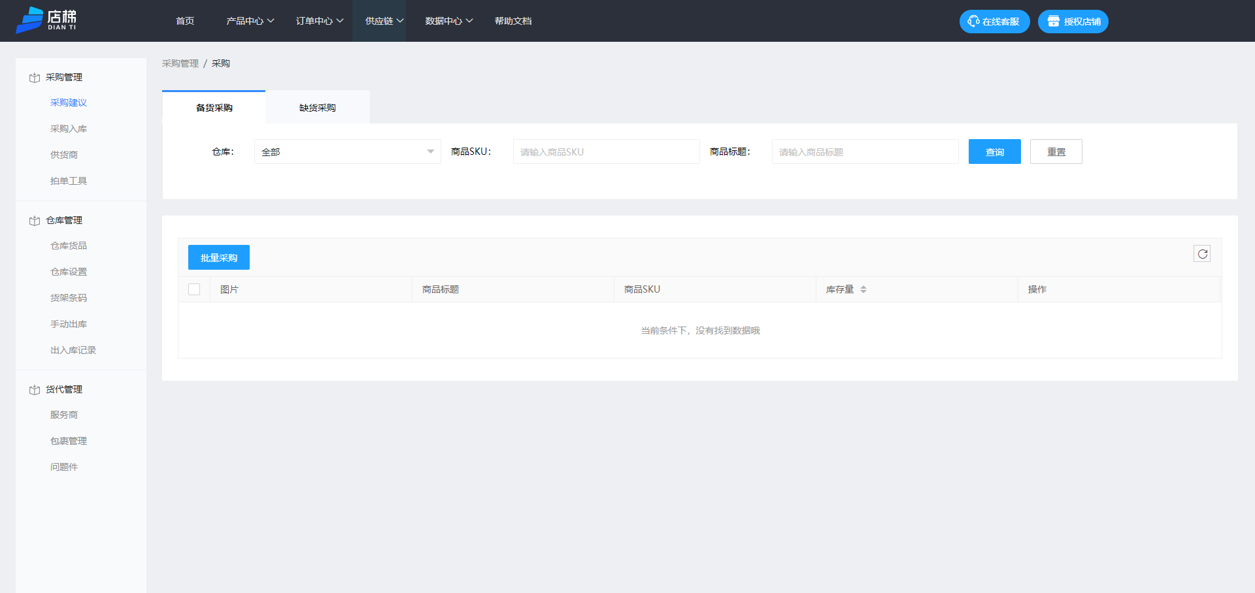Click the 查询 search button
This screenshot has height=593, width=1255.
click(x=994, y=152)
